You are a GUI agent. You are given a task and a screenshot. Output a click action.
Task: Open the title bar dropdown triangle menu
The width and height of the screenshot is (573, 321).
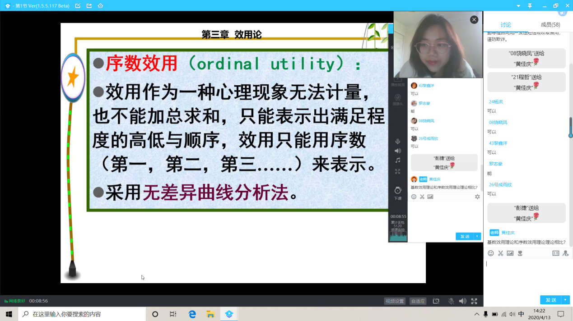click(517, 5)
